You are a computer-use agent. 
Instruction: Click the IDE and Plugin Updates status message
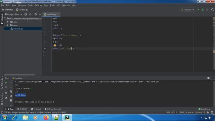pos(35,112)
